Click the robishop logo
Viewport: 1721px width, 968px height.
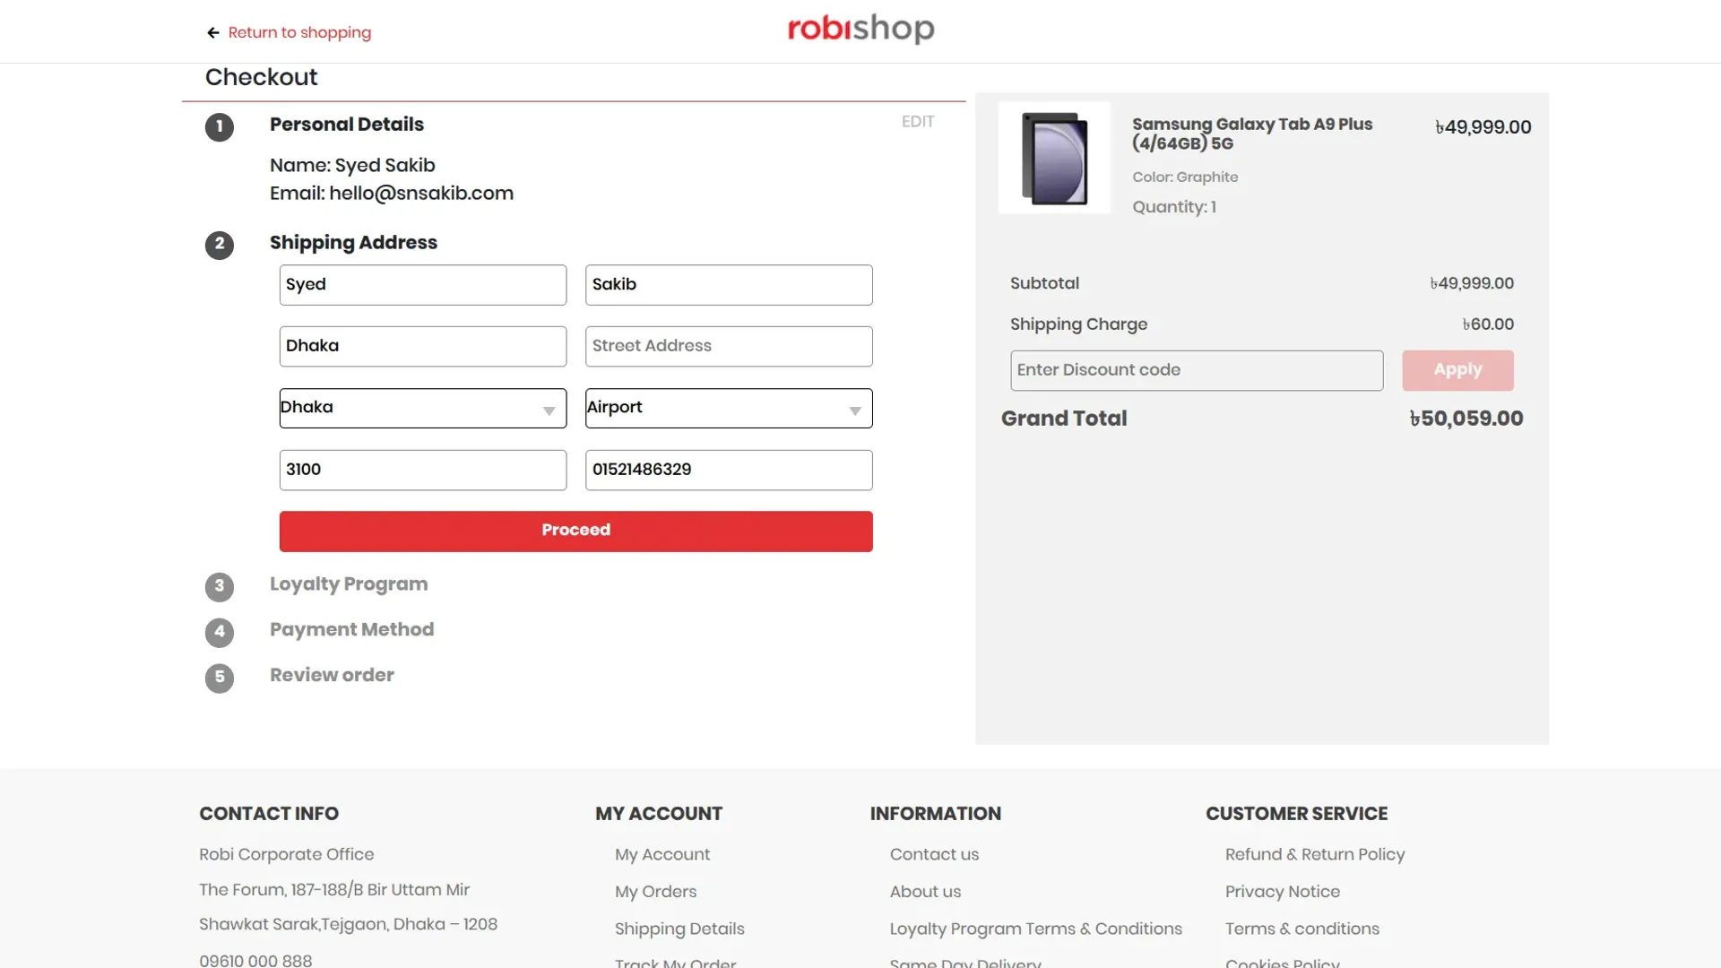860,29
